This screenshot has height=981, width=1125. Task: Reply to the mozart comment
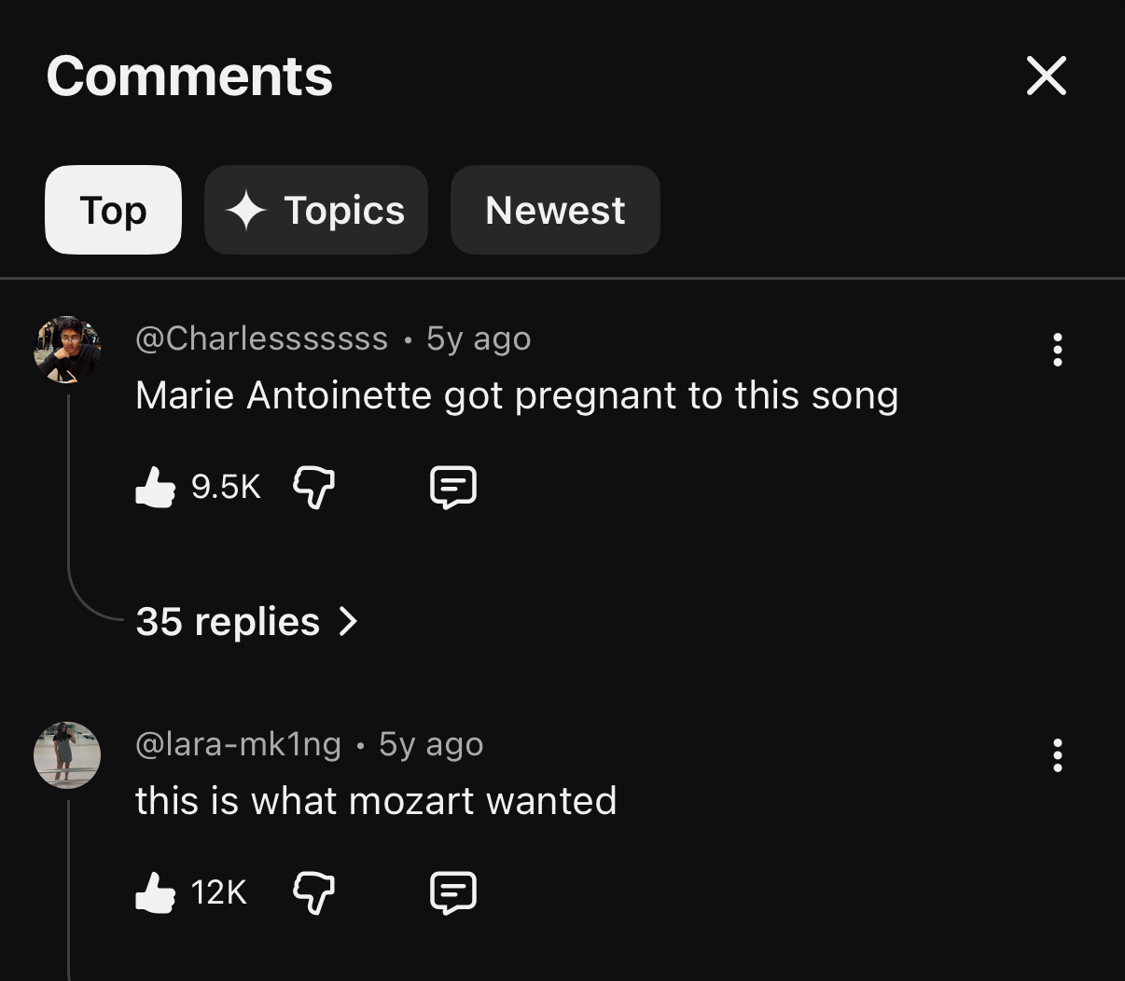(453, 892)
